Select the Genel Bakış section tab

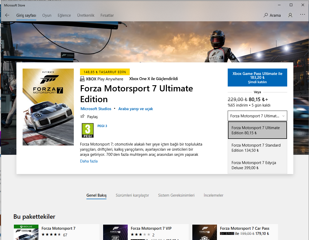point(96,195)
